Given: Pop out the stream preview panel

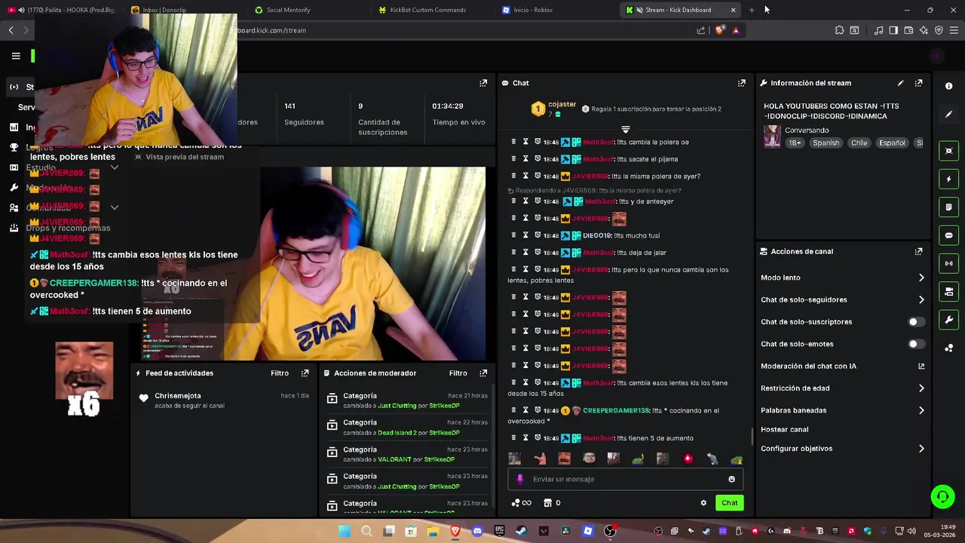Looking at the screenshot, I should 483,83.
